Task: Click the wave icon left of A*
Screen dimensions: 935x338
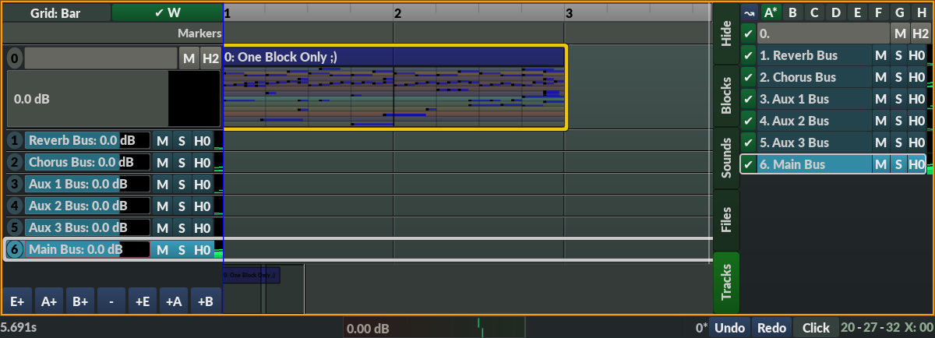Action: (750, 12)
